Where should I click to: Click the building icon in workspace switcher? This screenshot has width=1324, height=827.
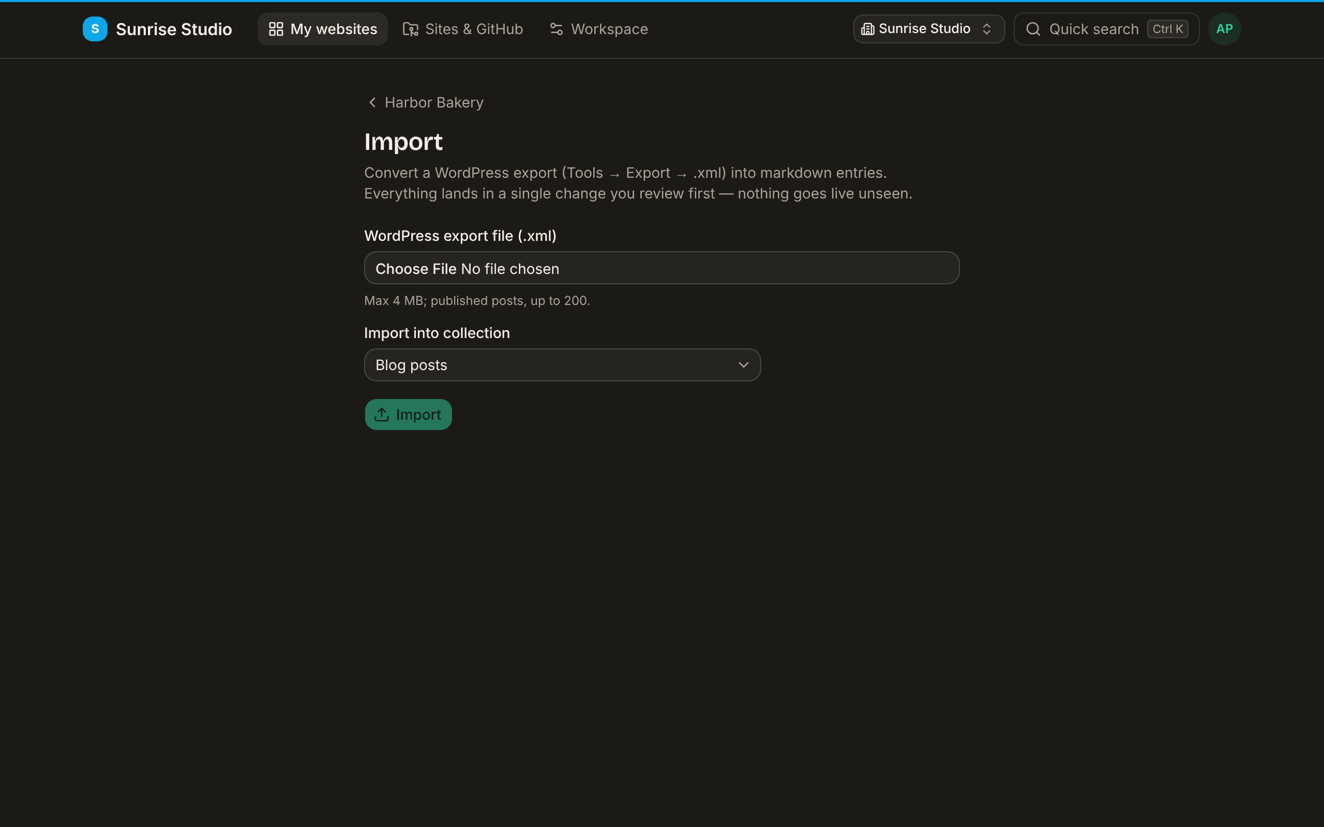tap(867, 29)
